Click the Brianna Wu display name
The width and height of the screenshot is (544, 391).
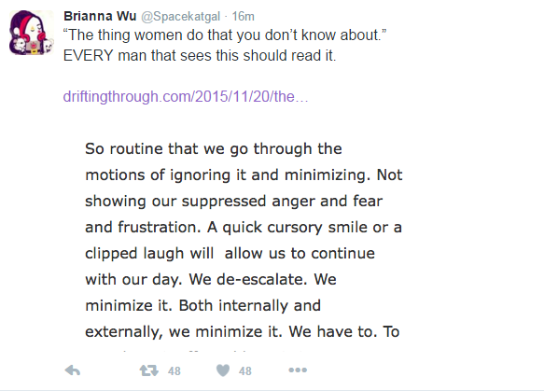100,16
